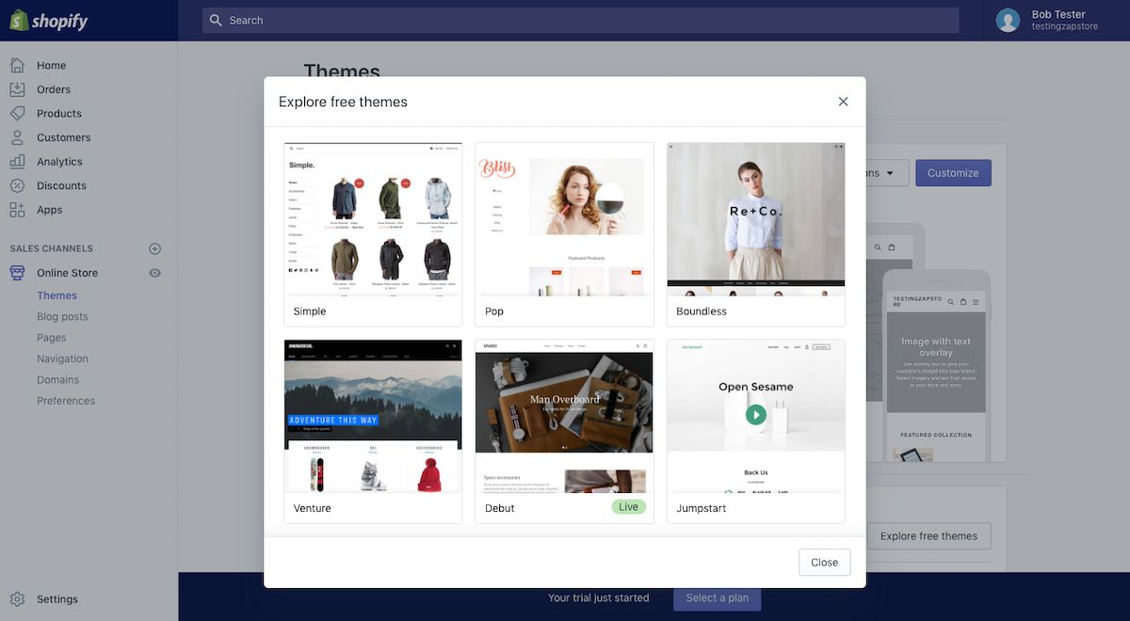
Task: Open the Settings gear icon
Action: click(17, 599)
